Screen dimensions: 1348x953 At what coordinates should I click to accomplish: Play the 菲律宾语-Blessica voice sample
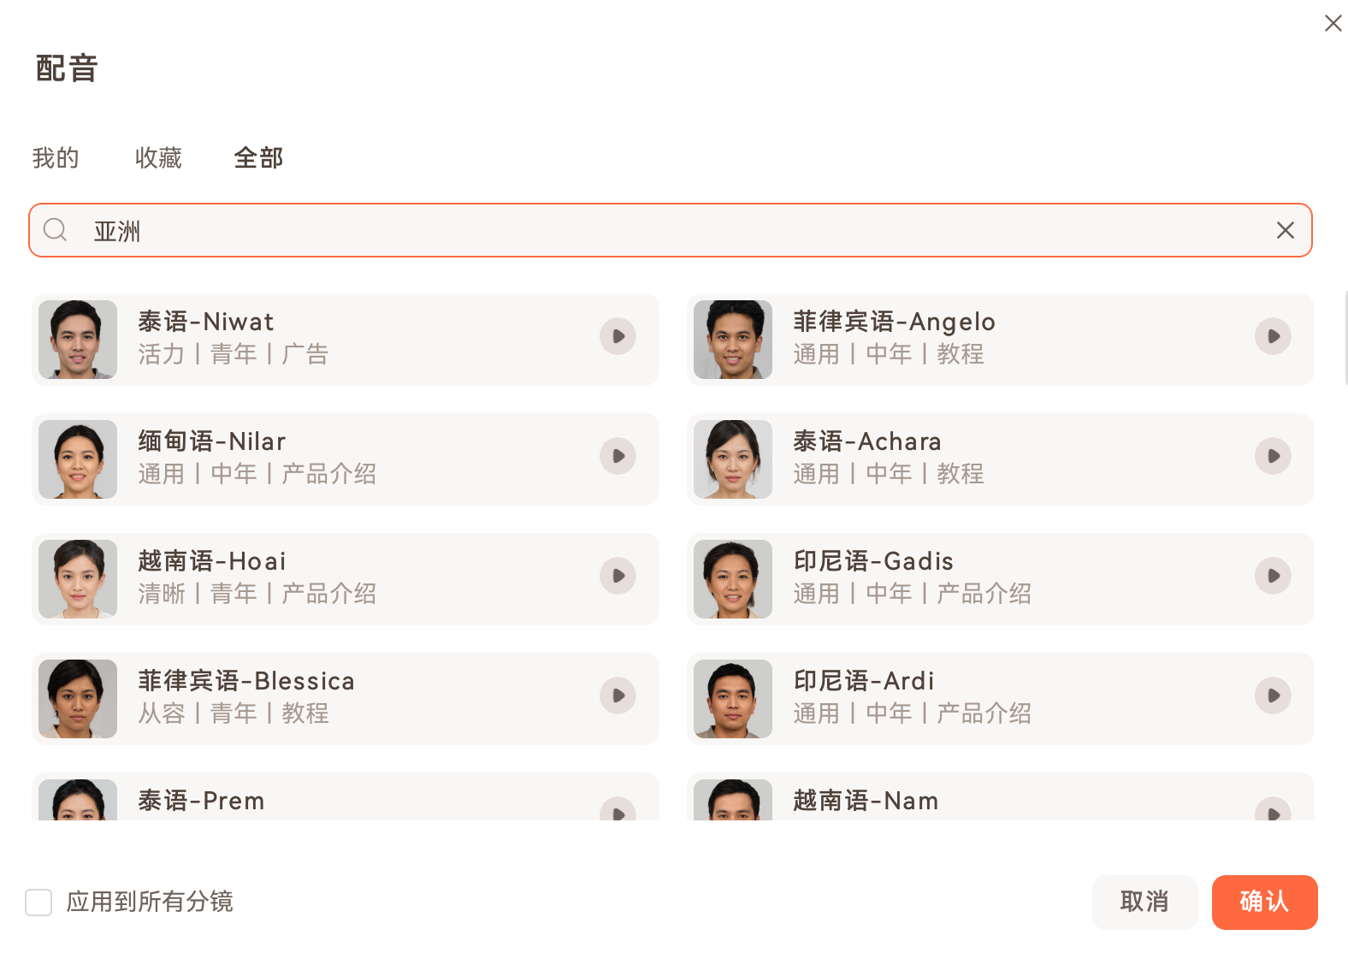tap(617, 696)
